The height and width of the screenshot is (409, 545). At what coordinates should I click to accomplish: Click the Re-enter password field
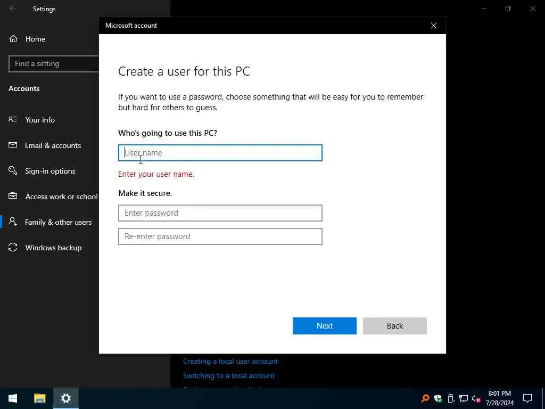click(220, 236)
